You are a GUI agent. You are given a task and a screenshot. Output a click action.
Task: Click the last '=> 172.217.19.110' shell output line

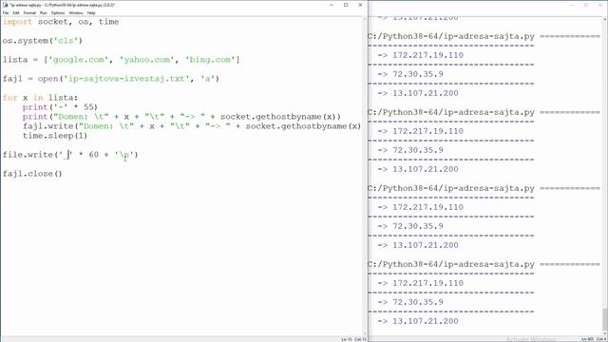(421, 283)
